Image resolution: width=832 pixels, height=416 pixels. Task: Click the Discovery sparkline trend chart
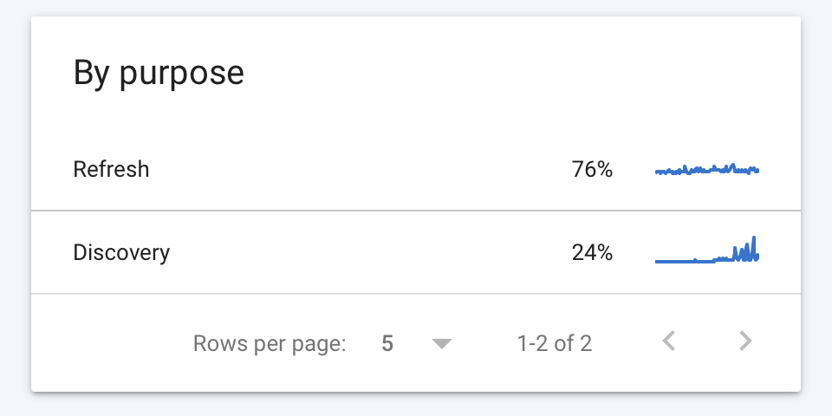tap(707, 250)
